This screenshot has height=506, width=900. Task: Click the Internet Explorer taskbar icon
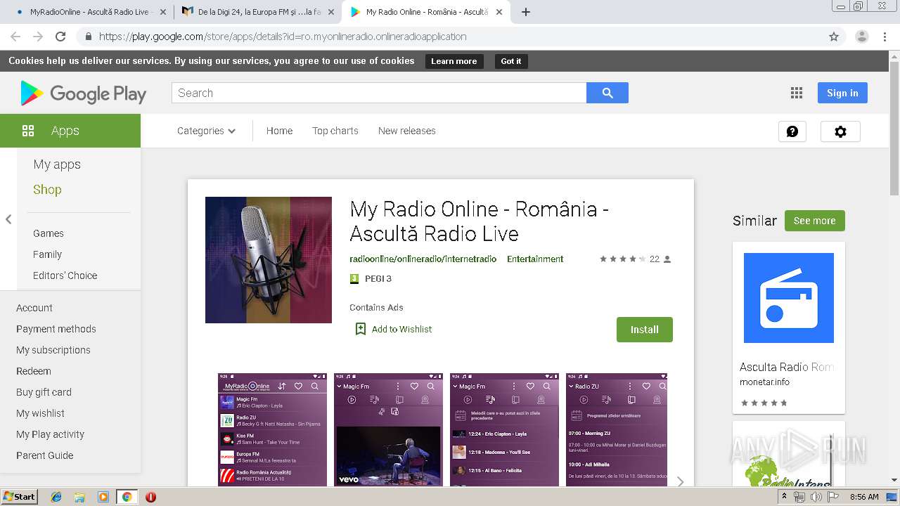click(x=56, y=497)
